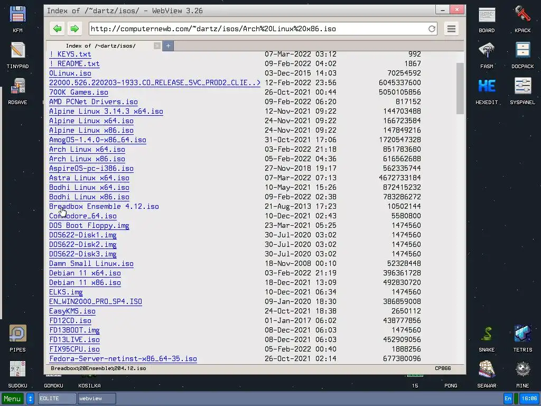Download 0Linux.iso link
This screenshot has width=541, height=406.
pyautogui.click(x=70, y=73)
